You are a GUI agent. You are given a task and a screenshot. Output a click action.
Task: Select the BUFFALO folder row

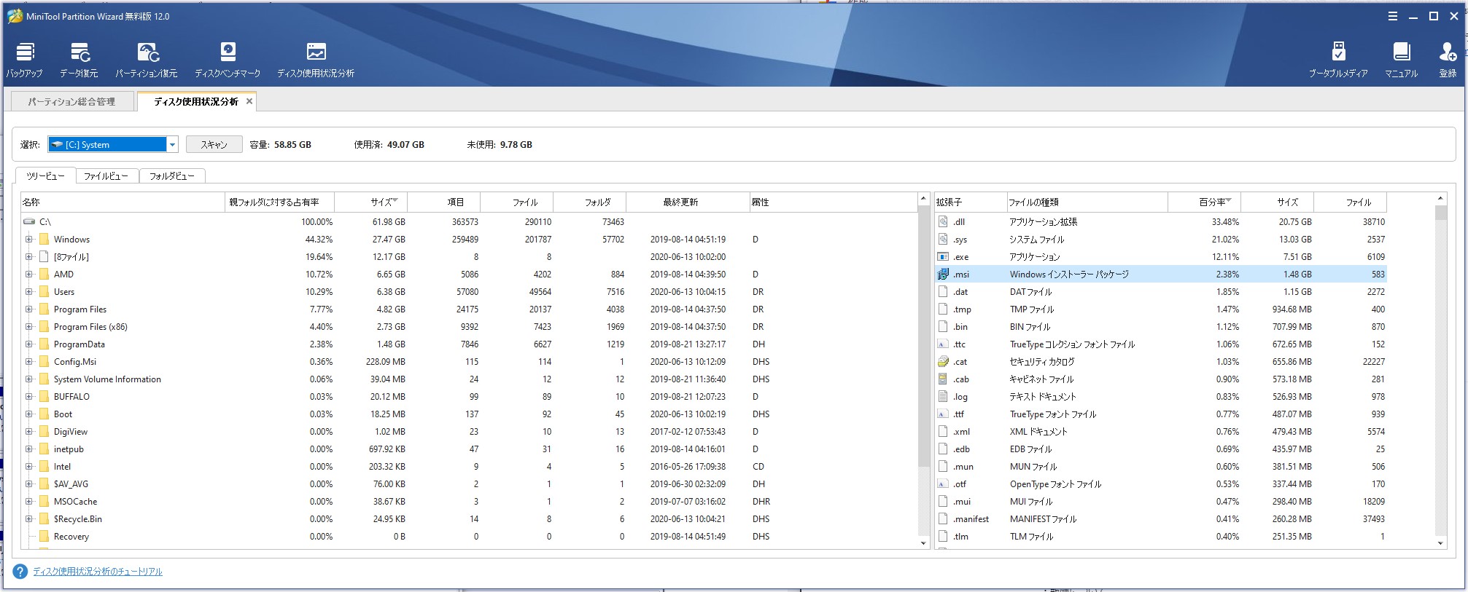tap(469, 396)
